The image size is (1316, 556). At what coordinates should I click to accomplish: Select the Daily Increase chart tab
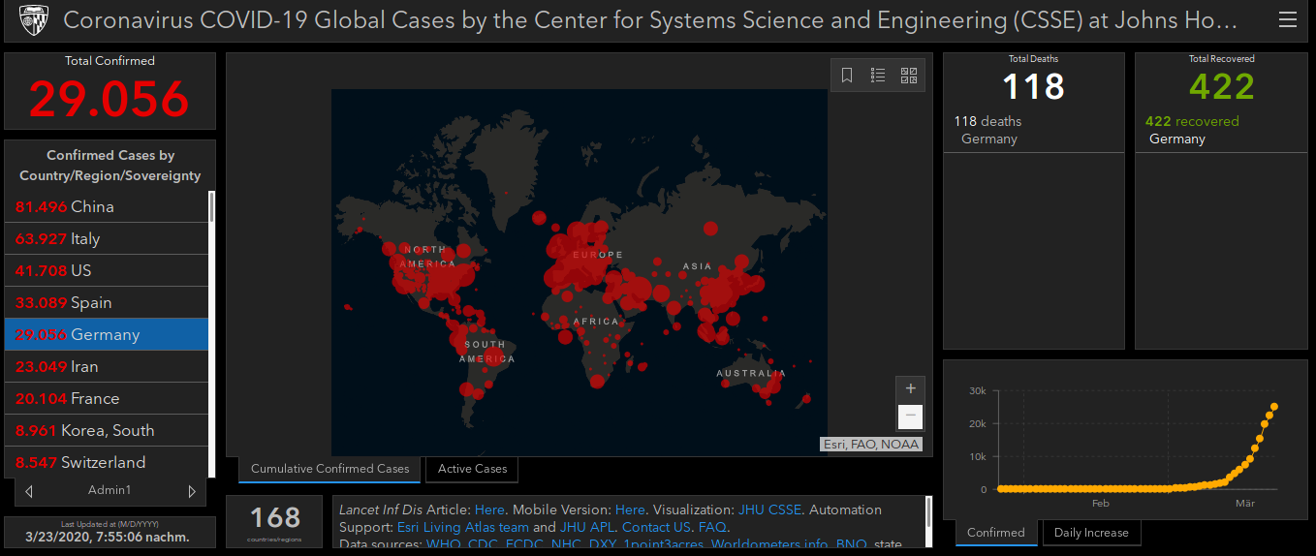coord(1091,533)
